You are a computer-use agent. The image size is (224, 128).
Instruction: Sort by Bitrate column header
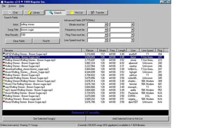click(x=102, y=50)
